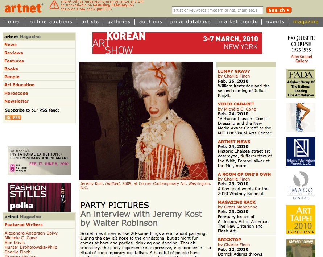Click the Edward Tyler Nahem Fine Art logo
Image resolution: width=323 pixels, height=257 pixels.
point(301,152)
